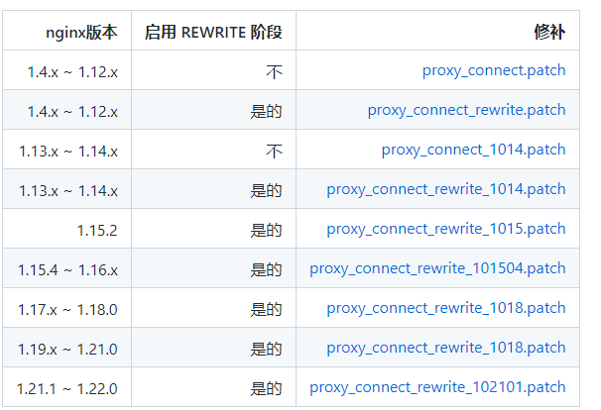
Task: Click the 启用 REWRITE 阶段 column header
Action: coord(213,32)
